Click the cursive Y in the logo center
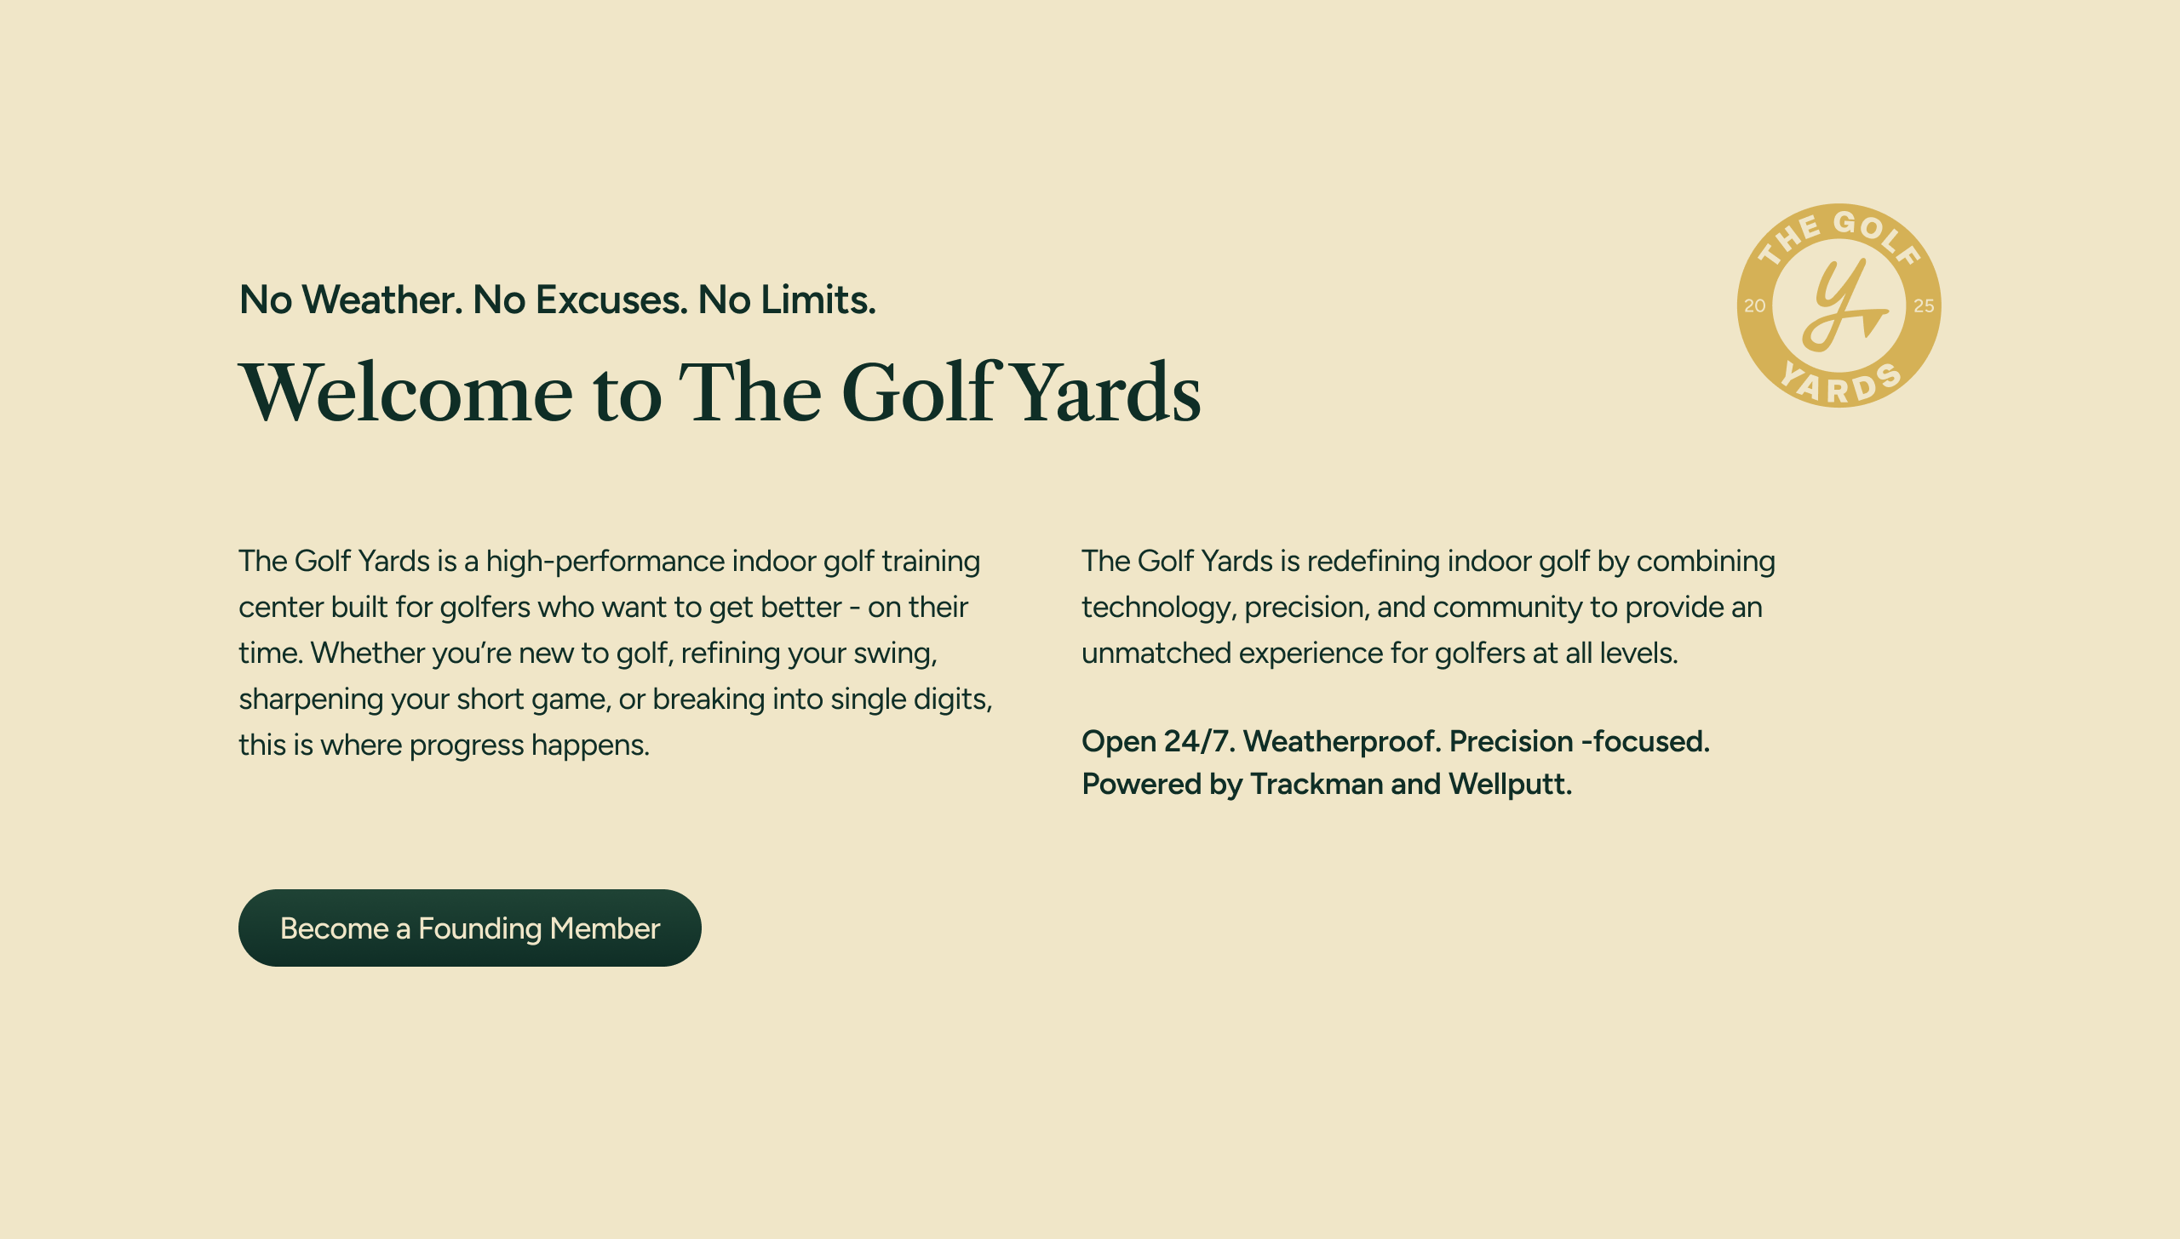The width and height of the screenshot is (2180, 1239). pos(1839,306)
